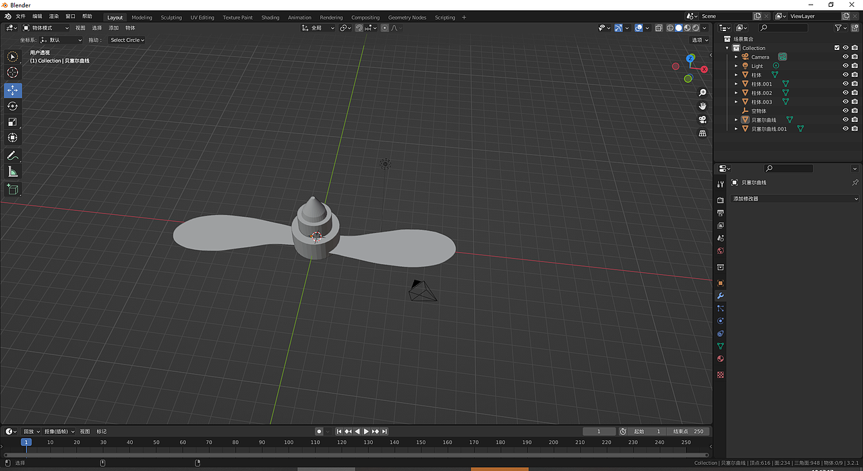Open the 文件 File menu

point(20,16)
